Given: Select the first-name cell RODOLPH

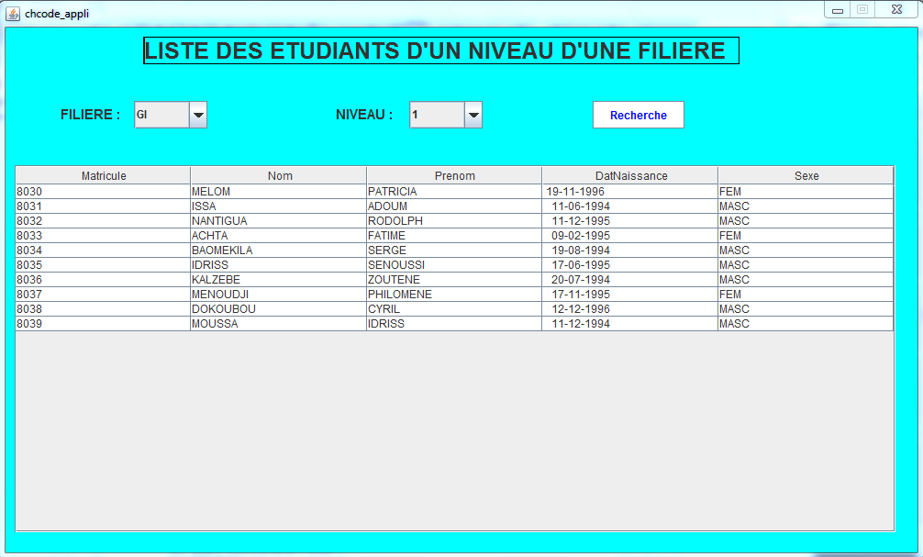Looking at the screenshot, I should tap(454, 221).
